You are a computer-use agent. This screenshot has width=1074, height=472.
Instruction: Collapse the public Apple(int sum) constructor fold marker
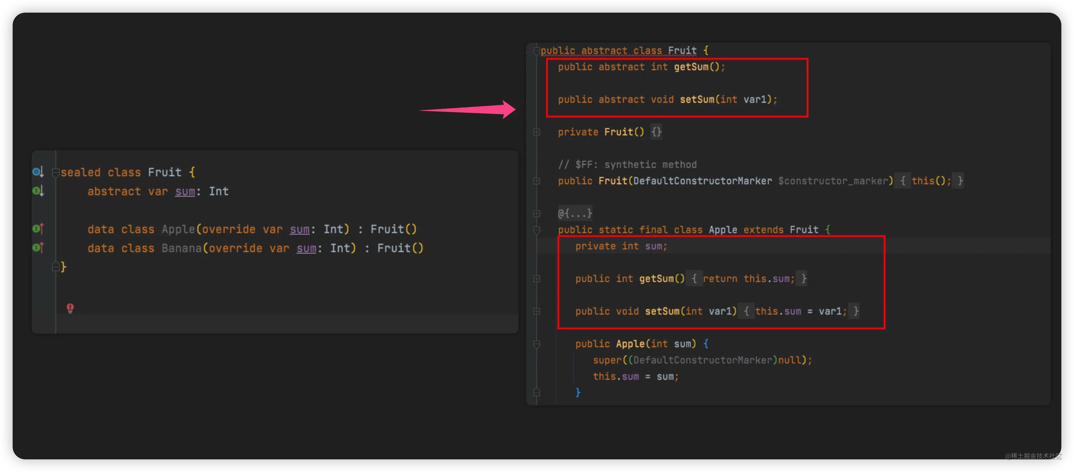point(537,344)
